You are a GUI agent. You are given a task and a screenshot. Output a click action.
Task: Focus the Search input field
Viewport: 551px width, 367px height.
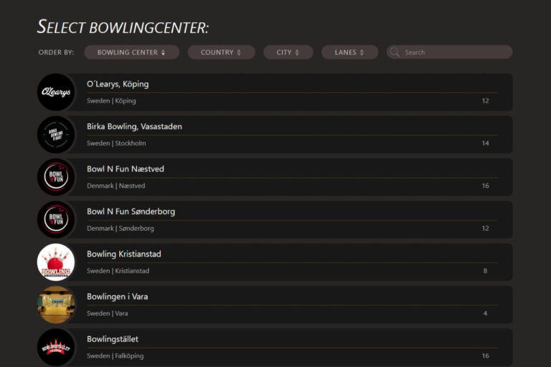(456, 52)
